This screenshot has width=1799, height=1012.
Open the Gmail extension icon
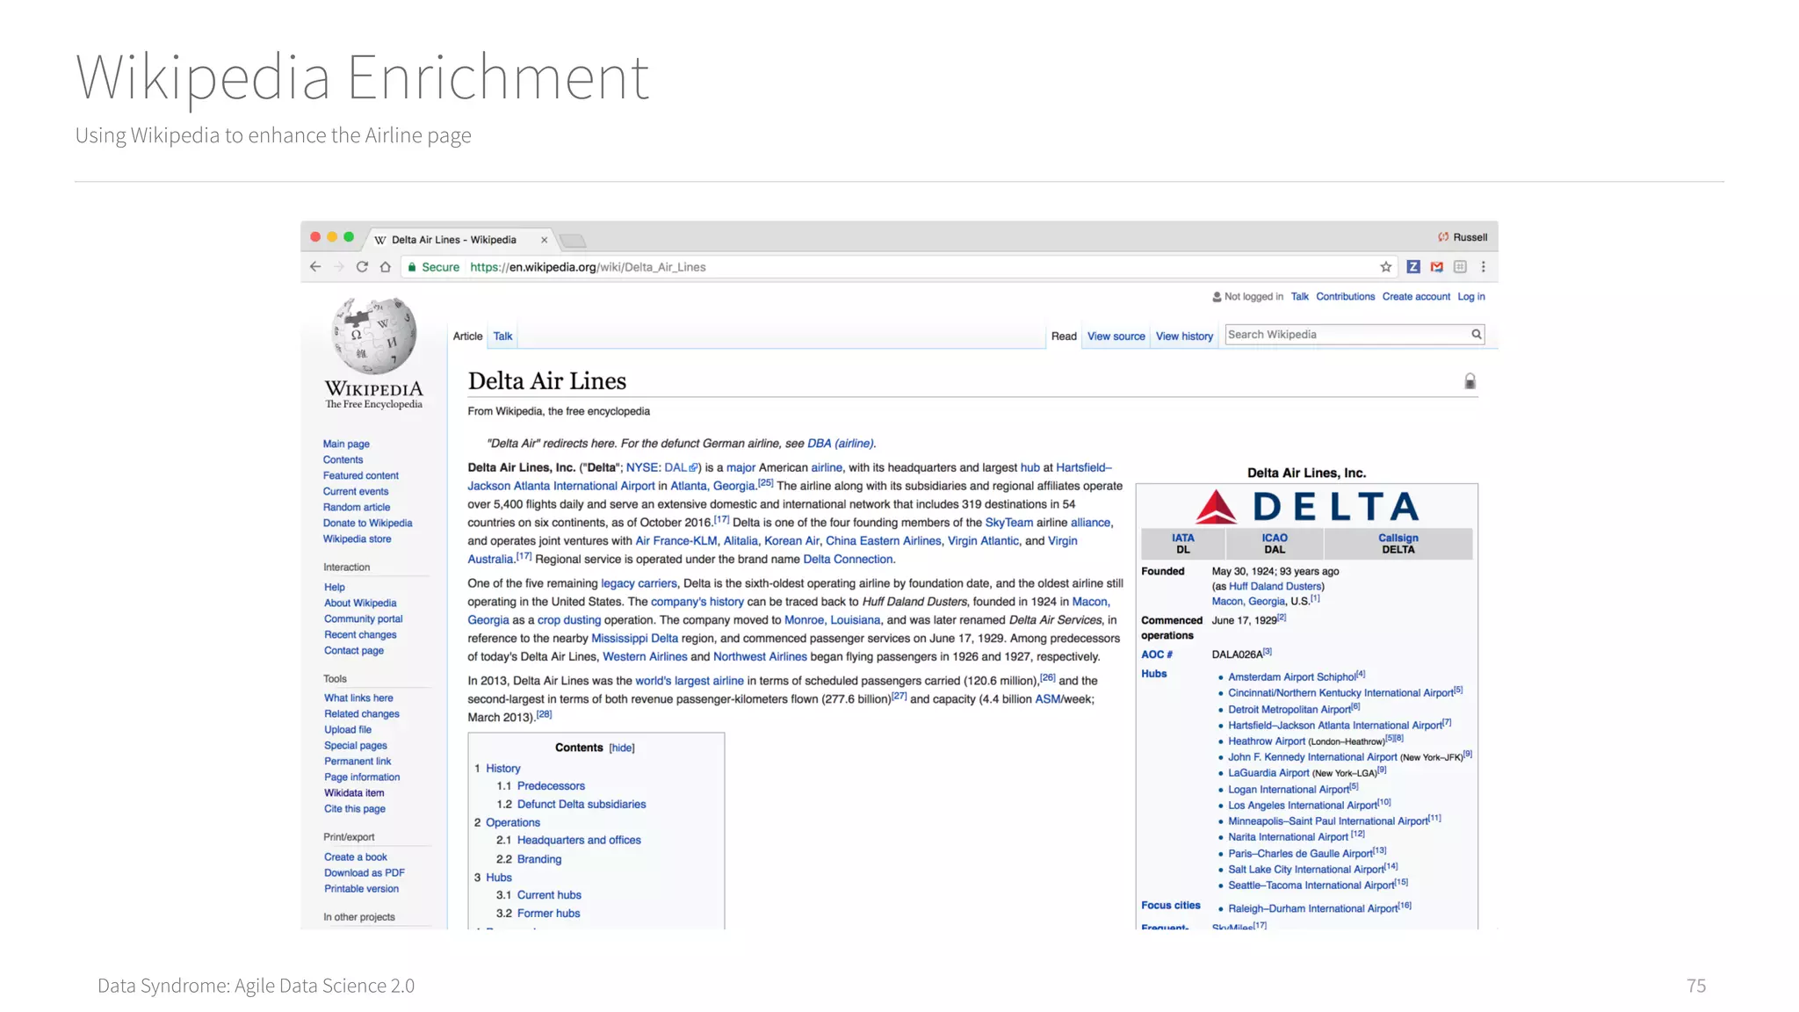click(x=1437, y=267)
